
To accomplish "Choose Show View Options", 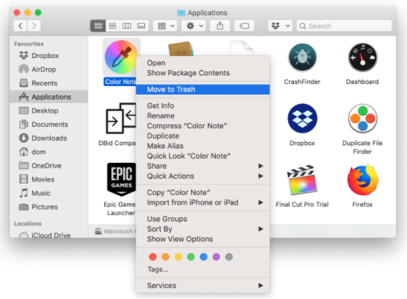I will click(x=202, y=239).
